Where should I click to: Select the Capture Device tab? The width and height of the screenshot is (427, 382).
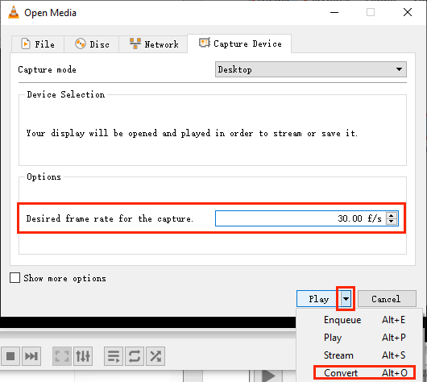click(x=239, y=44)
